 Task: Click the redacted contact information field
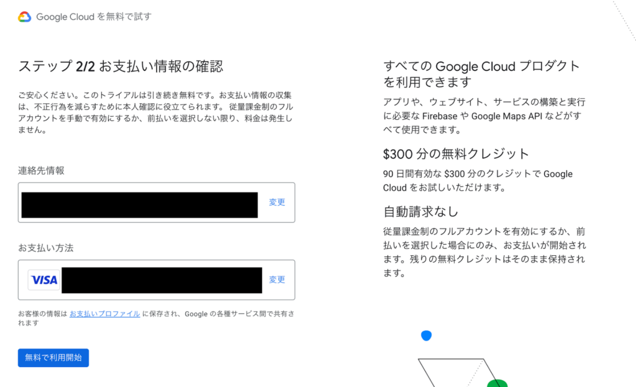click(x=139, y=205)
